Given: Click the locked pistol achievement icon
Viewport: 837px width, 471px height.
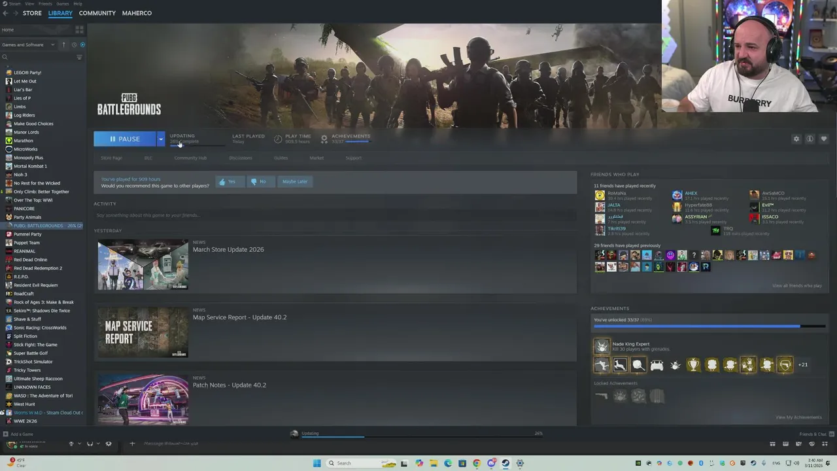Looking at the screenshot, I should pos(602,395).
